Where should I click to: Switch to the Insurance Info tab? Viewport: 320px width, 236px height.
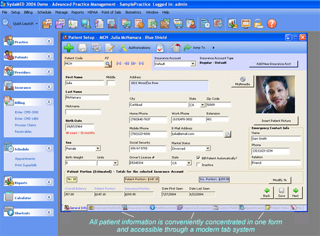[x=139, y=207]
